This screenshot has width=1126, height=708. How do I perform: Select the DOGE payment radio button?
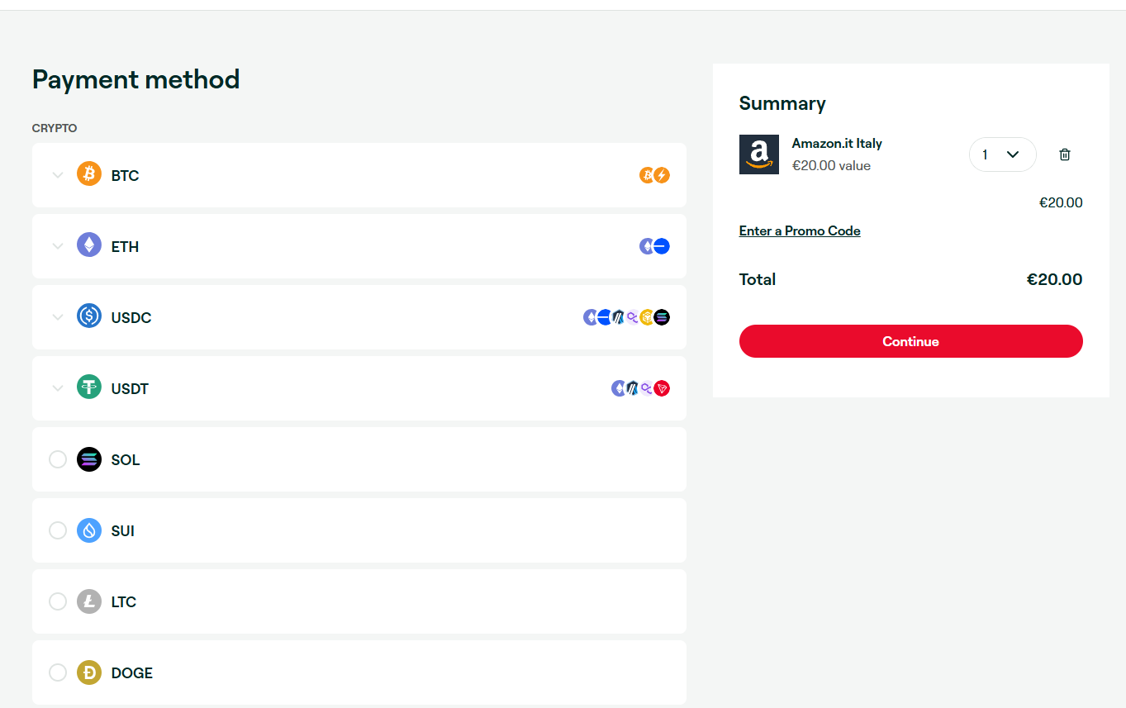58,672
